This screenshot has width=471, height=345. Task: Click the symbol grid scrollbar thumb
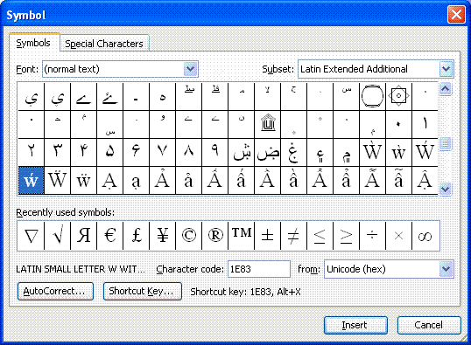(x=445, y=143)
